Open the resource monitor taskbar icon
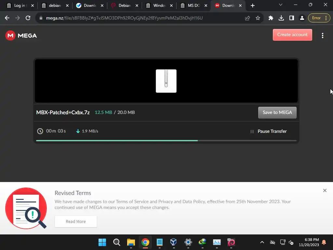The width and height of the screenshot is (333, 250). tap(217, 242)
